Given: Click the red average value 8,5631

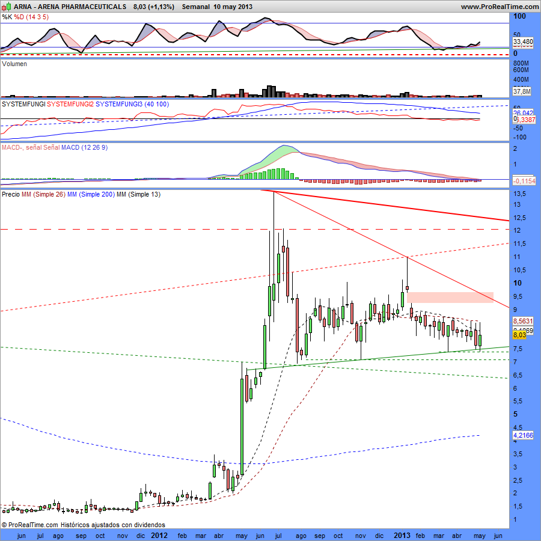Looking at the screenshot, I should [523, 321].
